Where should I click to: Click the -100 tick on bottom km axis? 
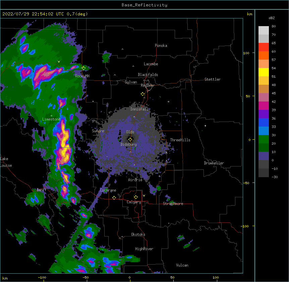pos(42,277)
